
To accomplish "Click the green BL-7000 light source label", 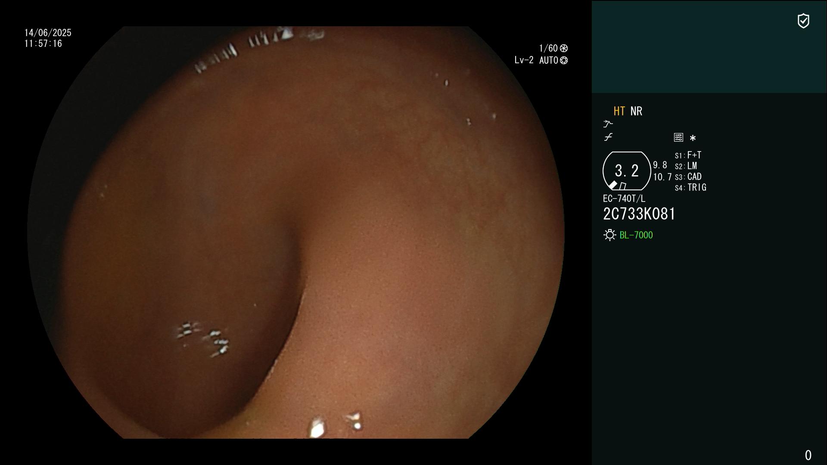I will [x=636, y=235].
